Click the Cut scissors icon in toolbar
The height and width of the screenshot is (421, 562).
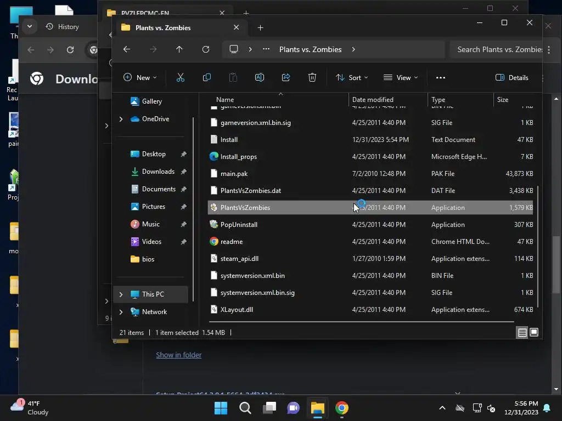point(180,77)
